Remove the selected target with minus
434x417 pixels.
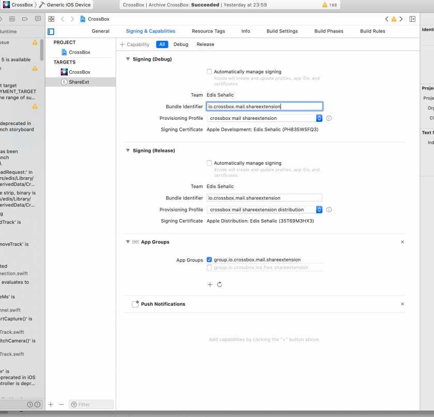[61, 405]
